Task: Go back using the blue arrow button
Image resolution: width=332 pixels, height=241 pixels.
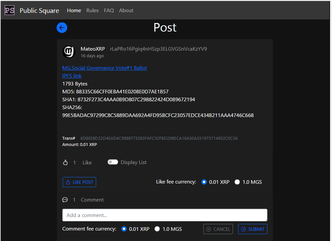Action: tap(62, 28)
